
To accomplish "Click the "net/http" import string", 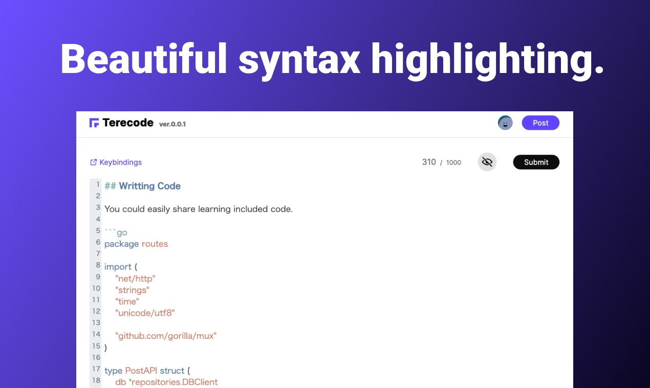I will coord(135,279).
